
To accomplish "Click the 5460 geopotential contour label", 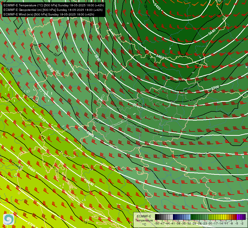I will (x=160, y=57).
